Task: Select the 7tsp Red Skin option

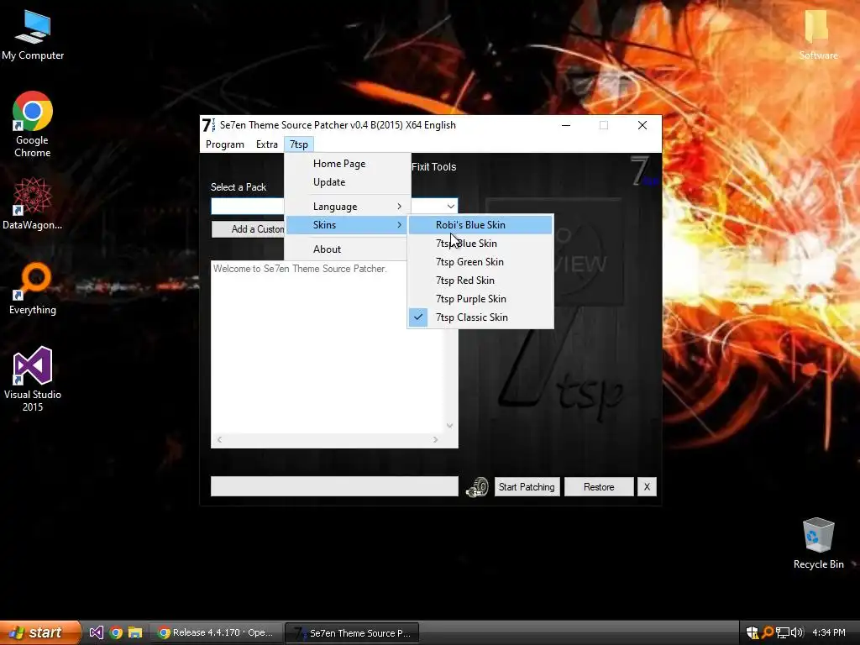Action: click(480, 281)
